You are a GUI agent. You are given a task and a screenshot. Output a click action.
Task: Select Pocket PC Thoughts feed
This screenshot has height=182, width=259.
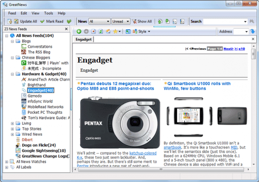tap(45, 112)
